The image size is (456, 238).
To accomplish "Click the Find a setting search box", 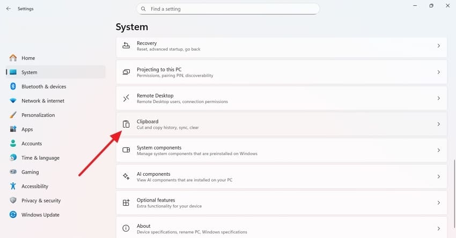I will [x=228, y=9].
